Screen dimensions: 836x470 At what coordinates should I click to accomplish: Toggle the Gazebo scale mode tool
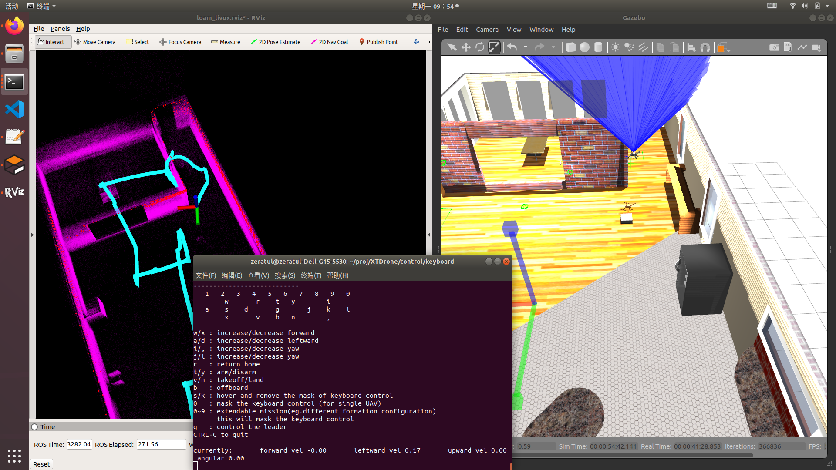494,47
